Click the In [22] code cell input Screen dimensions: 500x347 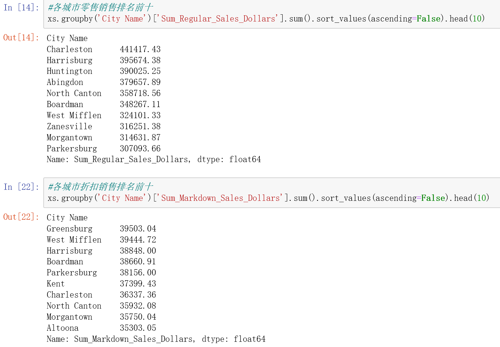[272, 193]
